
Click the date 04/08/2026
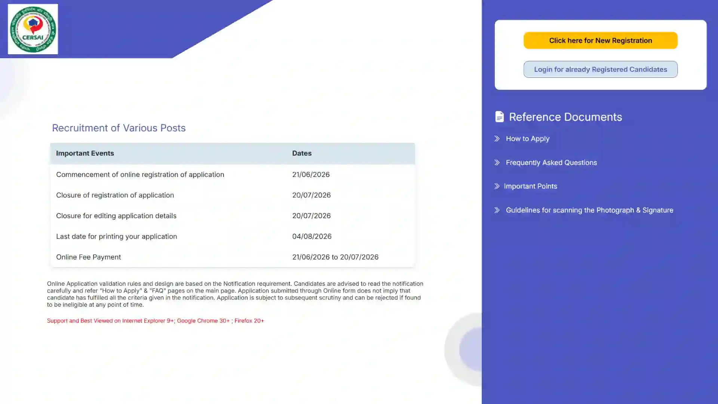[x=312, y=236]
